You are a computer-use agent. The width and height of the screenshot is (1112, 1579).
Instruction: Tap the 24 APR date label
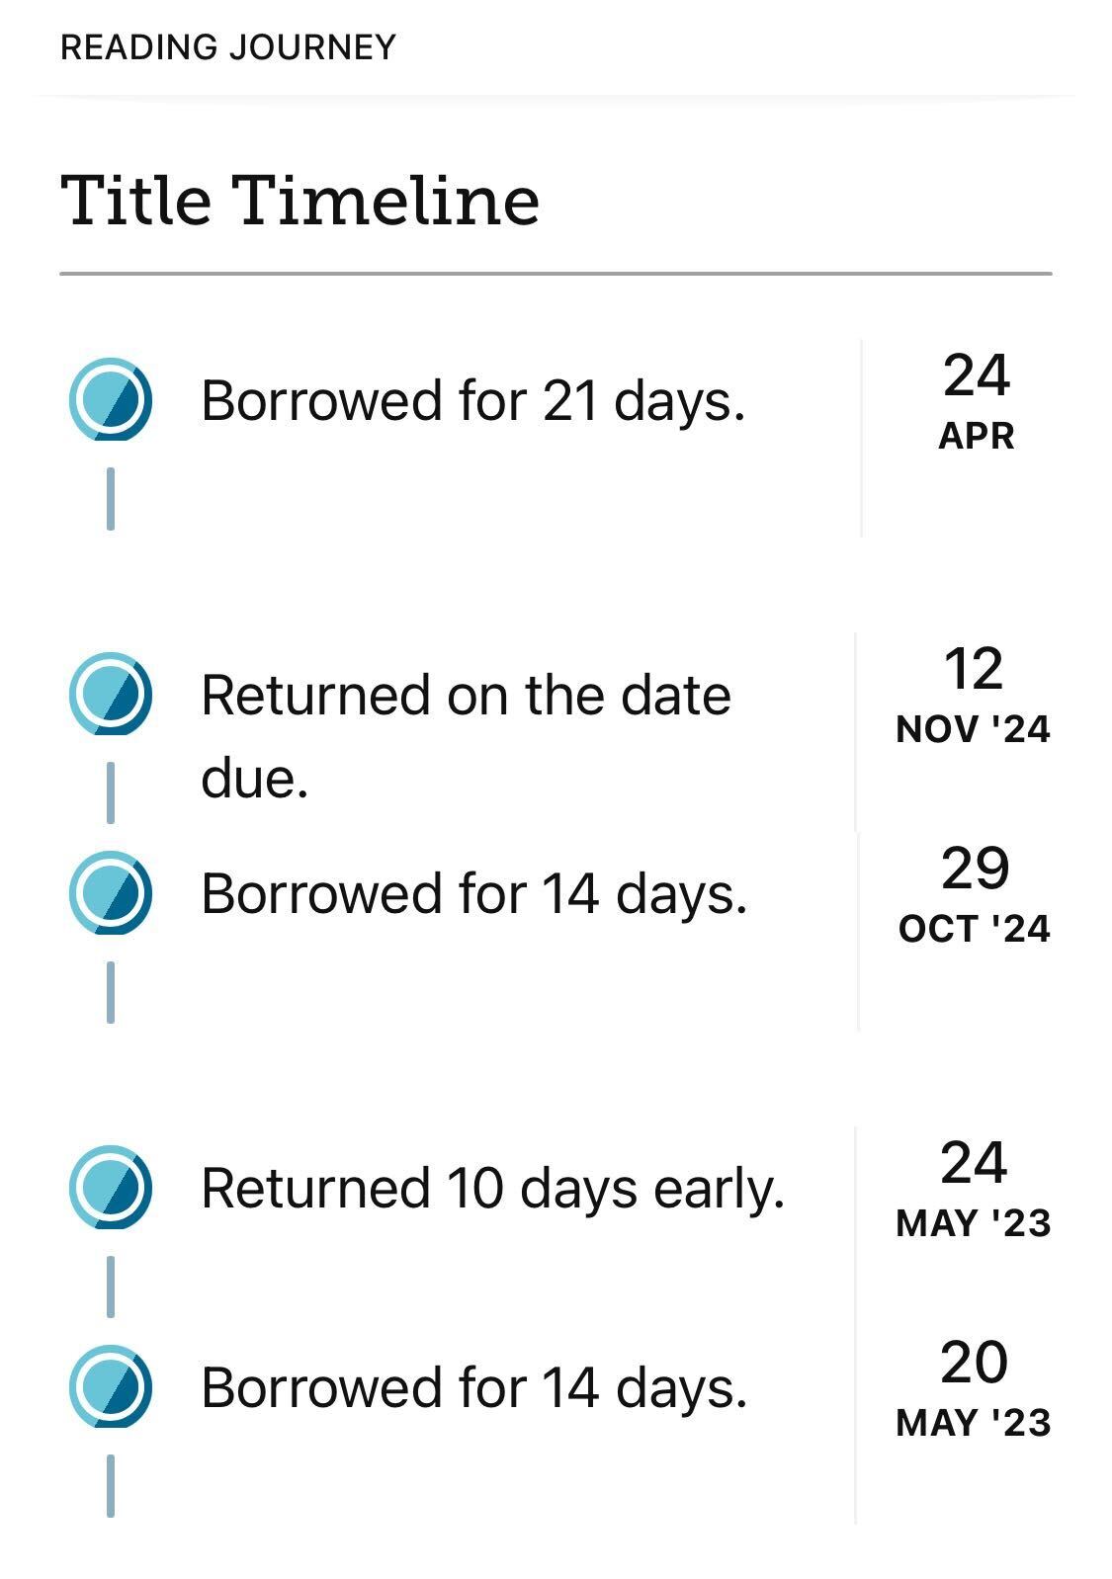tap(977, 401)
